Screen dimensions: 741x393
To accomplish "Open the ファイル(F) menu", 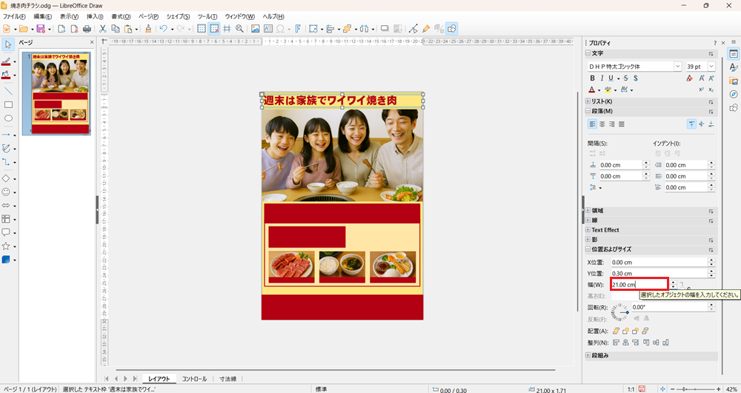I will pos(14,16).
